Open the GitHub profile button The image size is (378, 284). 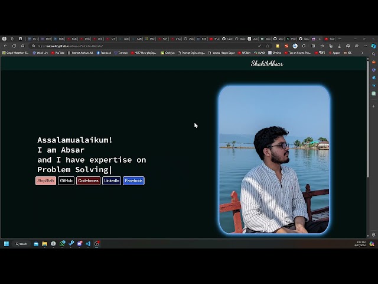(x=66, y=180)
